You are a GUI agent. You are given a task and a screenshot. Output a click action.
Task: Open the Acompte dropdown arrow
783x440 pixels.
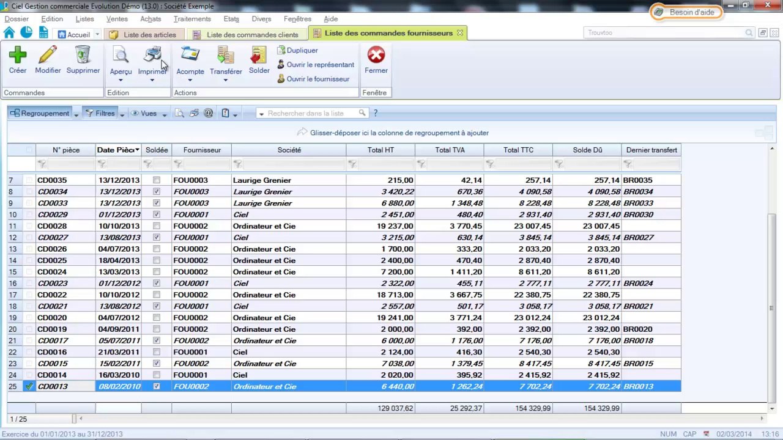click(x=190, y=80)
